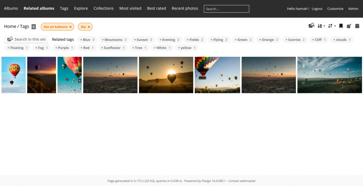This screenshot has width=363, height=186.
Task: Click Search in this set
Action: [27, 39]
